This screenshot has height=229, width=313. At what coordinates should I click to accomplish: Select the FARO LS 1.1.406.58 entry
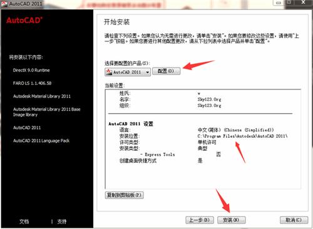click(32, 83)
